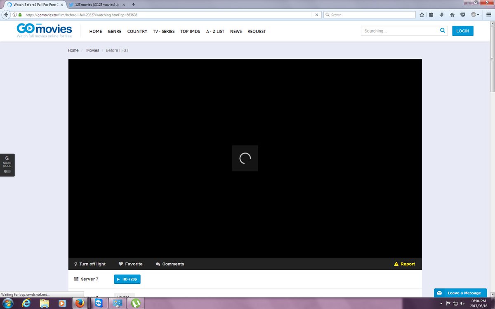Show hidden system tray icons arrow

442,303
